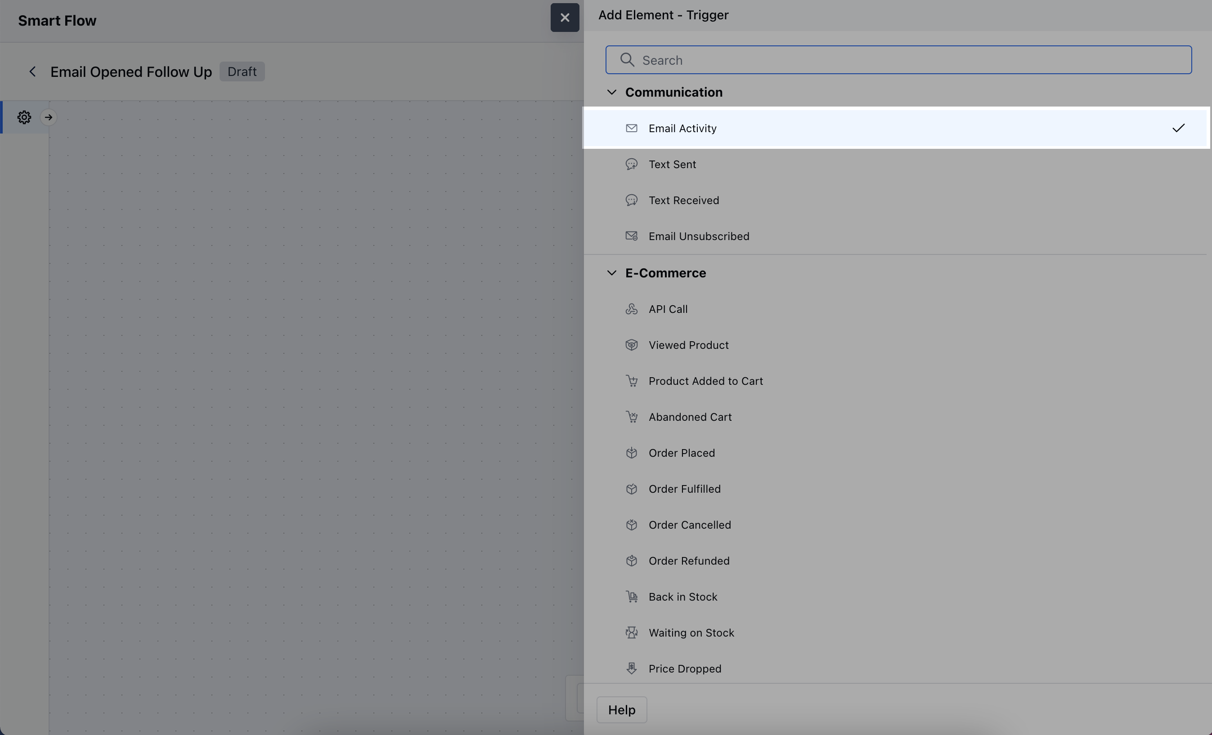This screenshot has width=1212, height=735.
Task: Click the Abandoned Cart icon
Action: 632,417
